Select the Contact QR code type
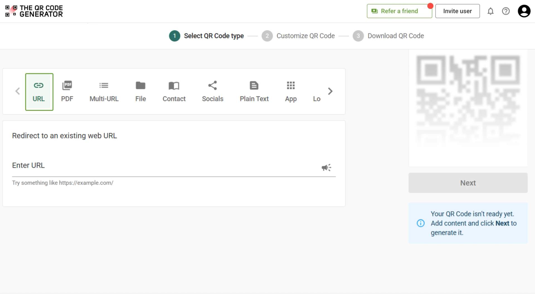535x301 pixels. [x=174, y=92]
